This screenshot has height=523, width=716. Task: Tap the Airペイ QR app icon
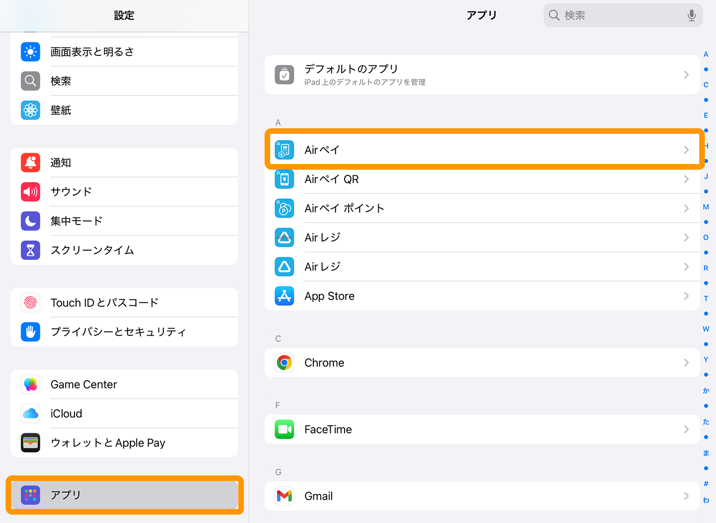pos(284,179)
